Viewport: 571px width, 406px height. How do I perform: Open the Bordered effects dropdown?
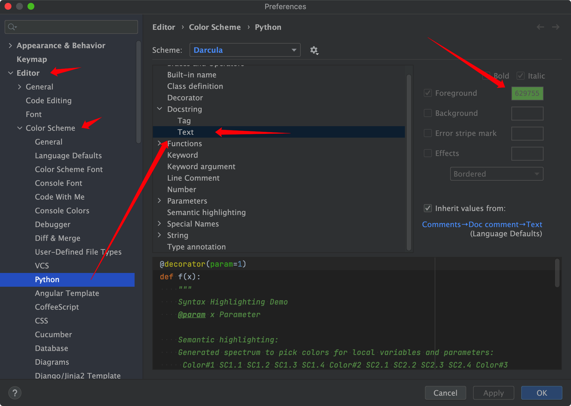[x=497, y=174]
